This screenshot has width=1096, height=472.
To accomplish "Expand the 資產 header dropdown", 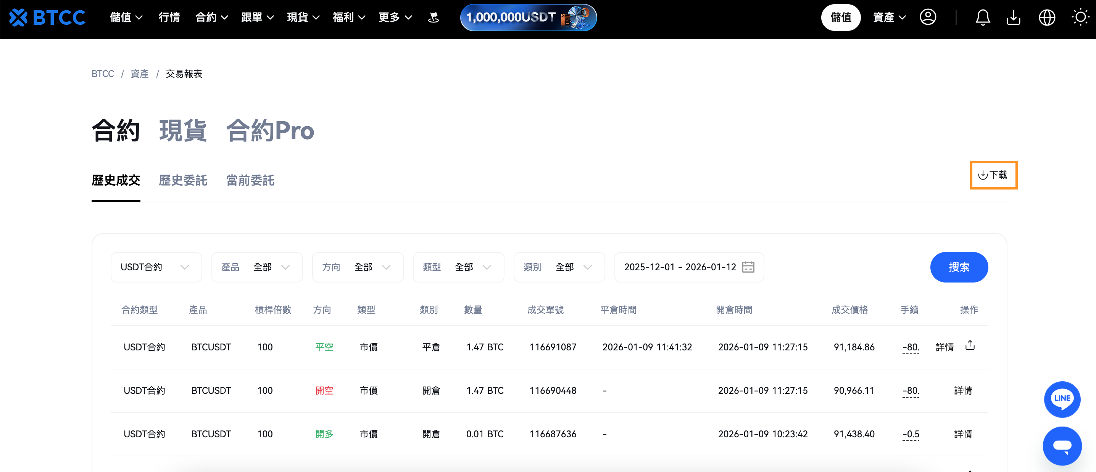I will pyautogui.click(x=889, y=18).
